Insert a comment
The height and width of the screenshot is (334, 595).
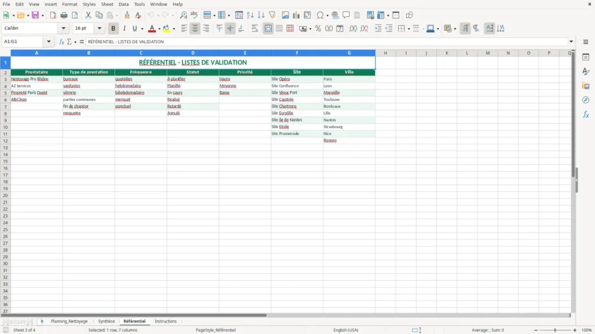(x=346, y=15)
